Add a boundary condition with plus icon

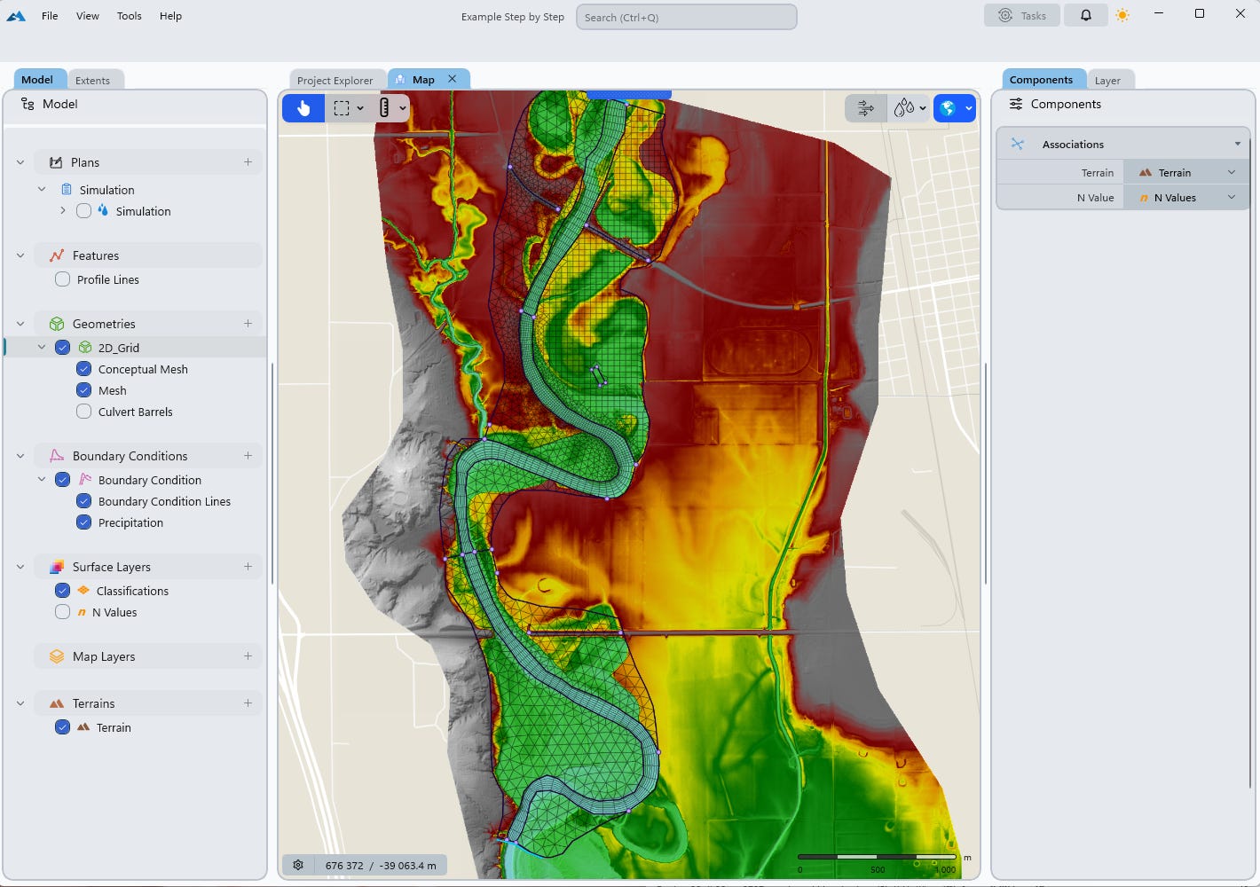click(x=248, y=456)
